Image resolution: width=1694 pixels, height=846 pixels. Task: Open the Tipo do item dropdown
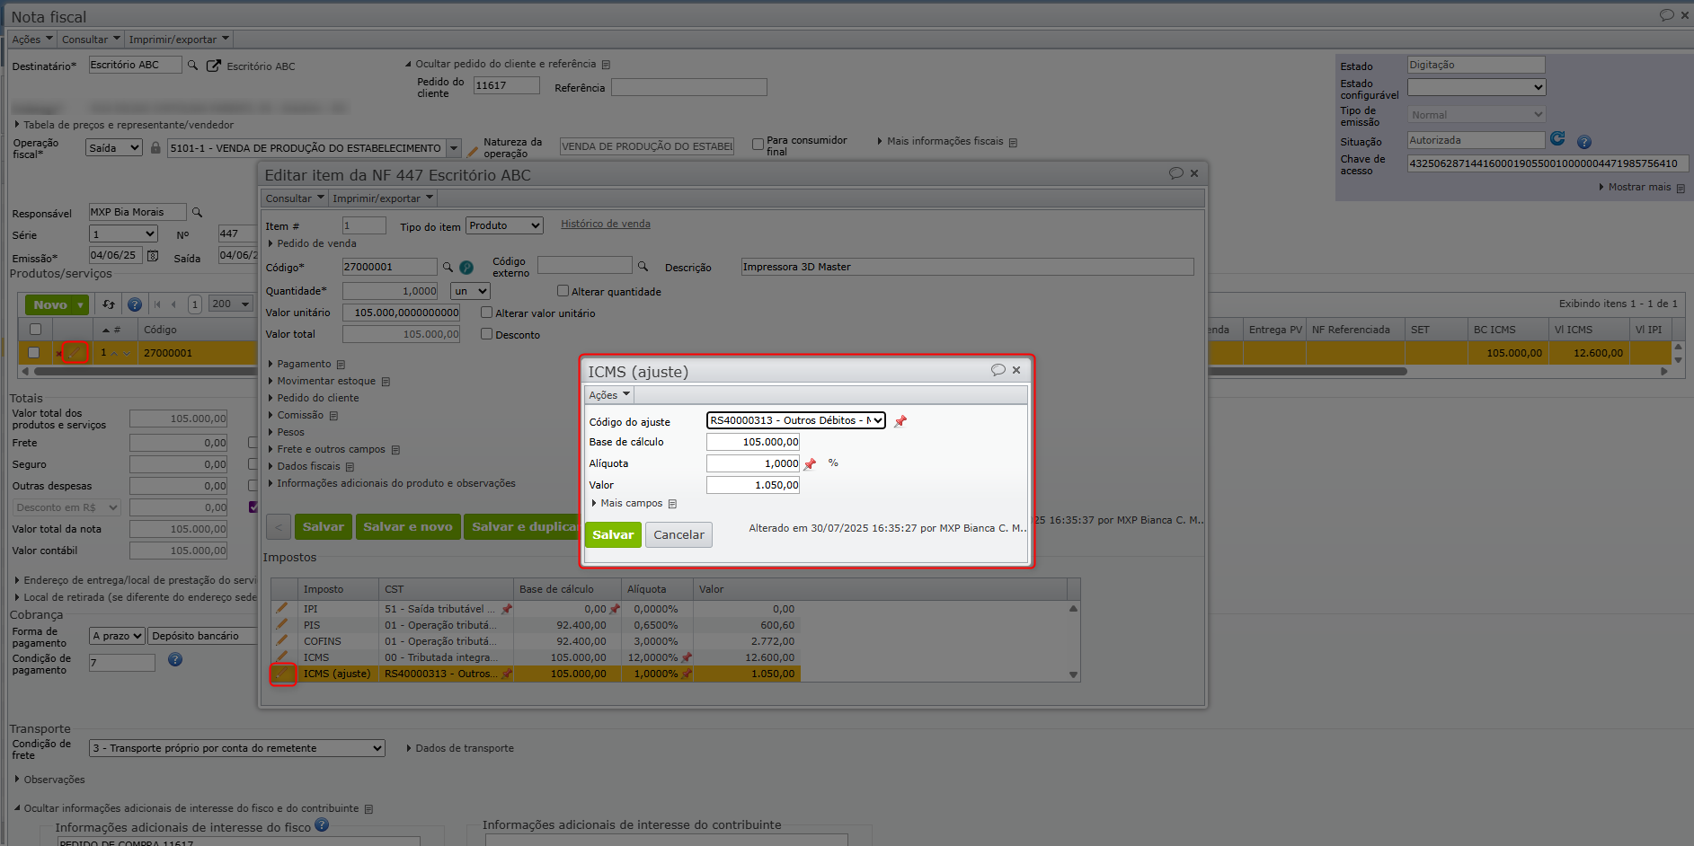point(504,226)
